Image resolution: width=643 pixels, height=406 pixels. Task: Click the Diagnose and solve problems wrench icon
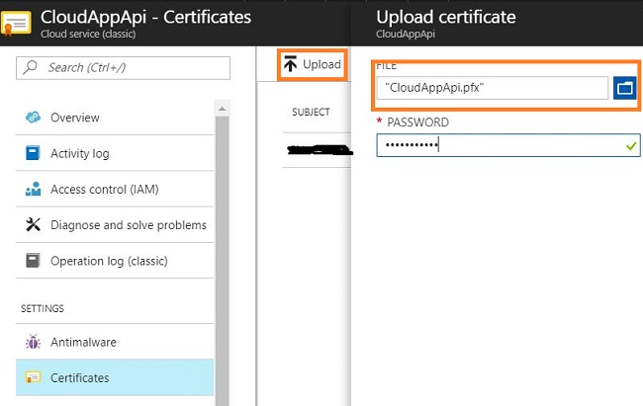[31, 225]
